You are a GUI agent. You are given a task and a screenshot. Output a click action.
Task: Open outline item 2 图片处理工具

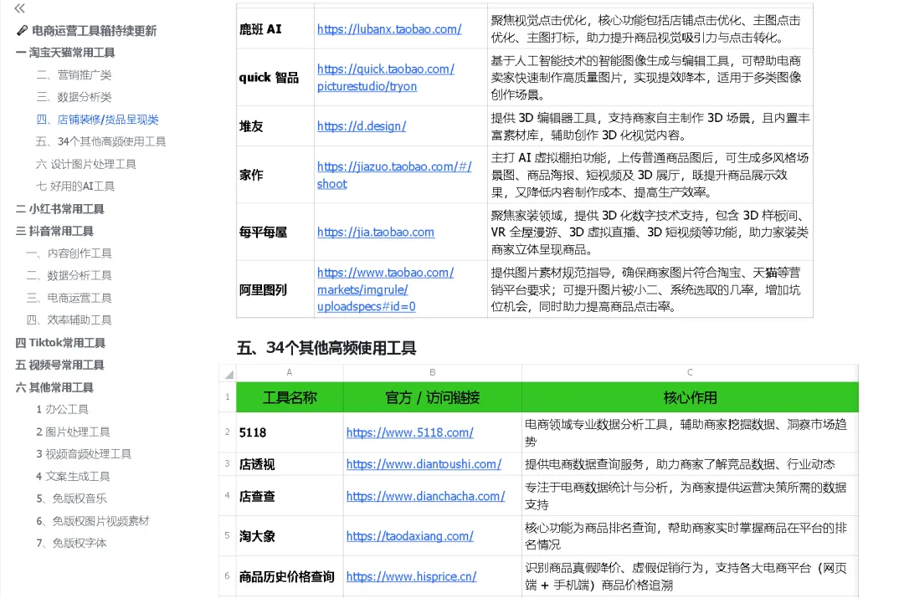coord(73,432)
